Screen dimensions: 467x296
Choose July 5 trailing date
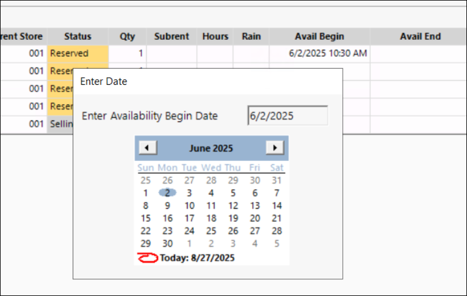[277, 243]
